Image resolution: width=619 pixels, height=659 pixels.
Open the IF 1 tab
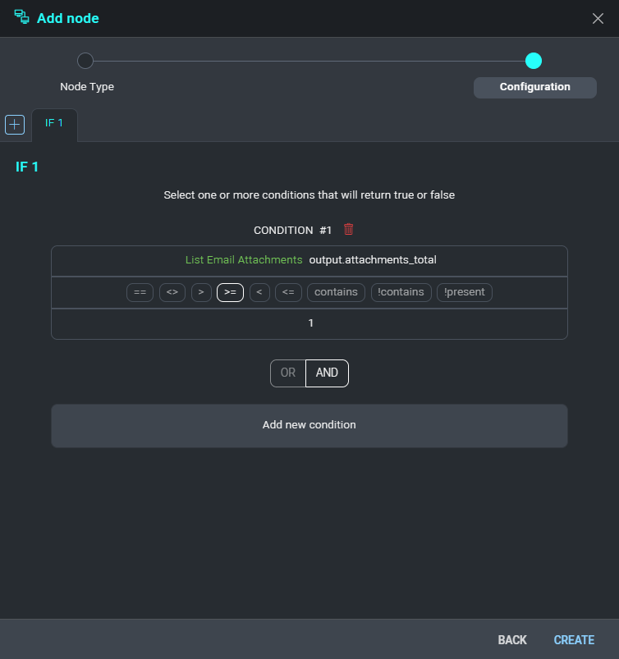54,123
